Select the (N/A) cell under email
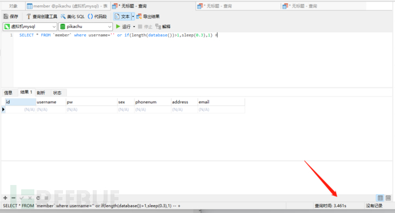This screenshot has width=395, height=213. [221, 110]
